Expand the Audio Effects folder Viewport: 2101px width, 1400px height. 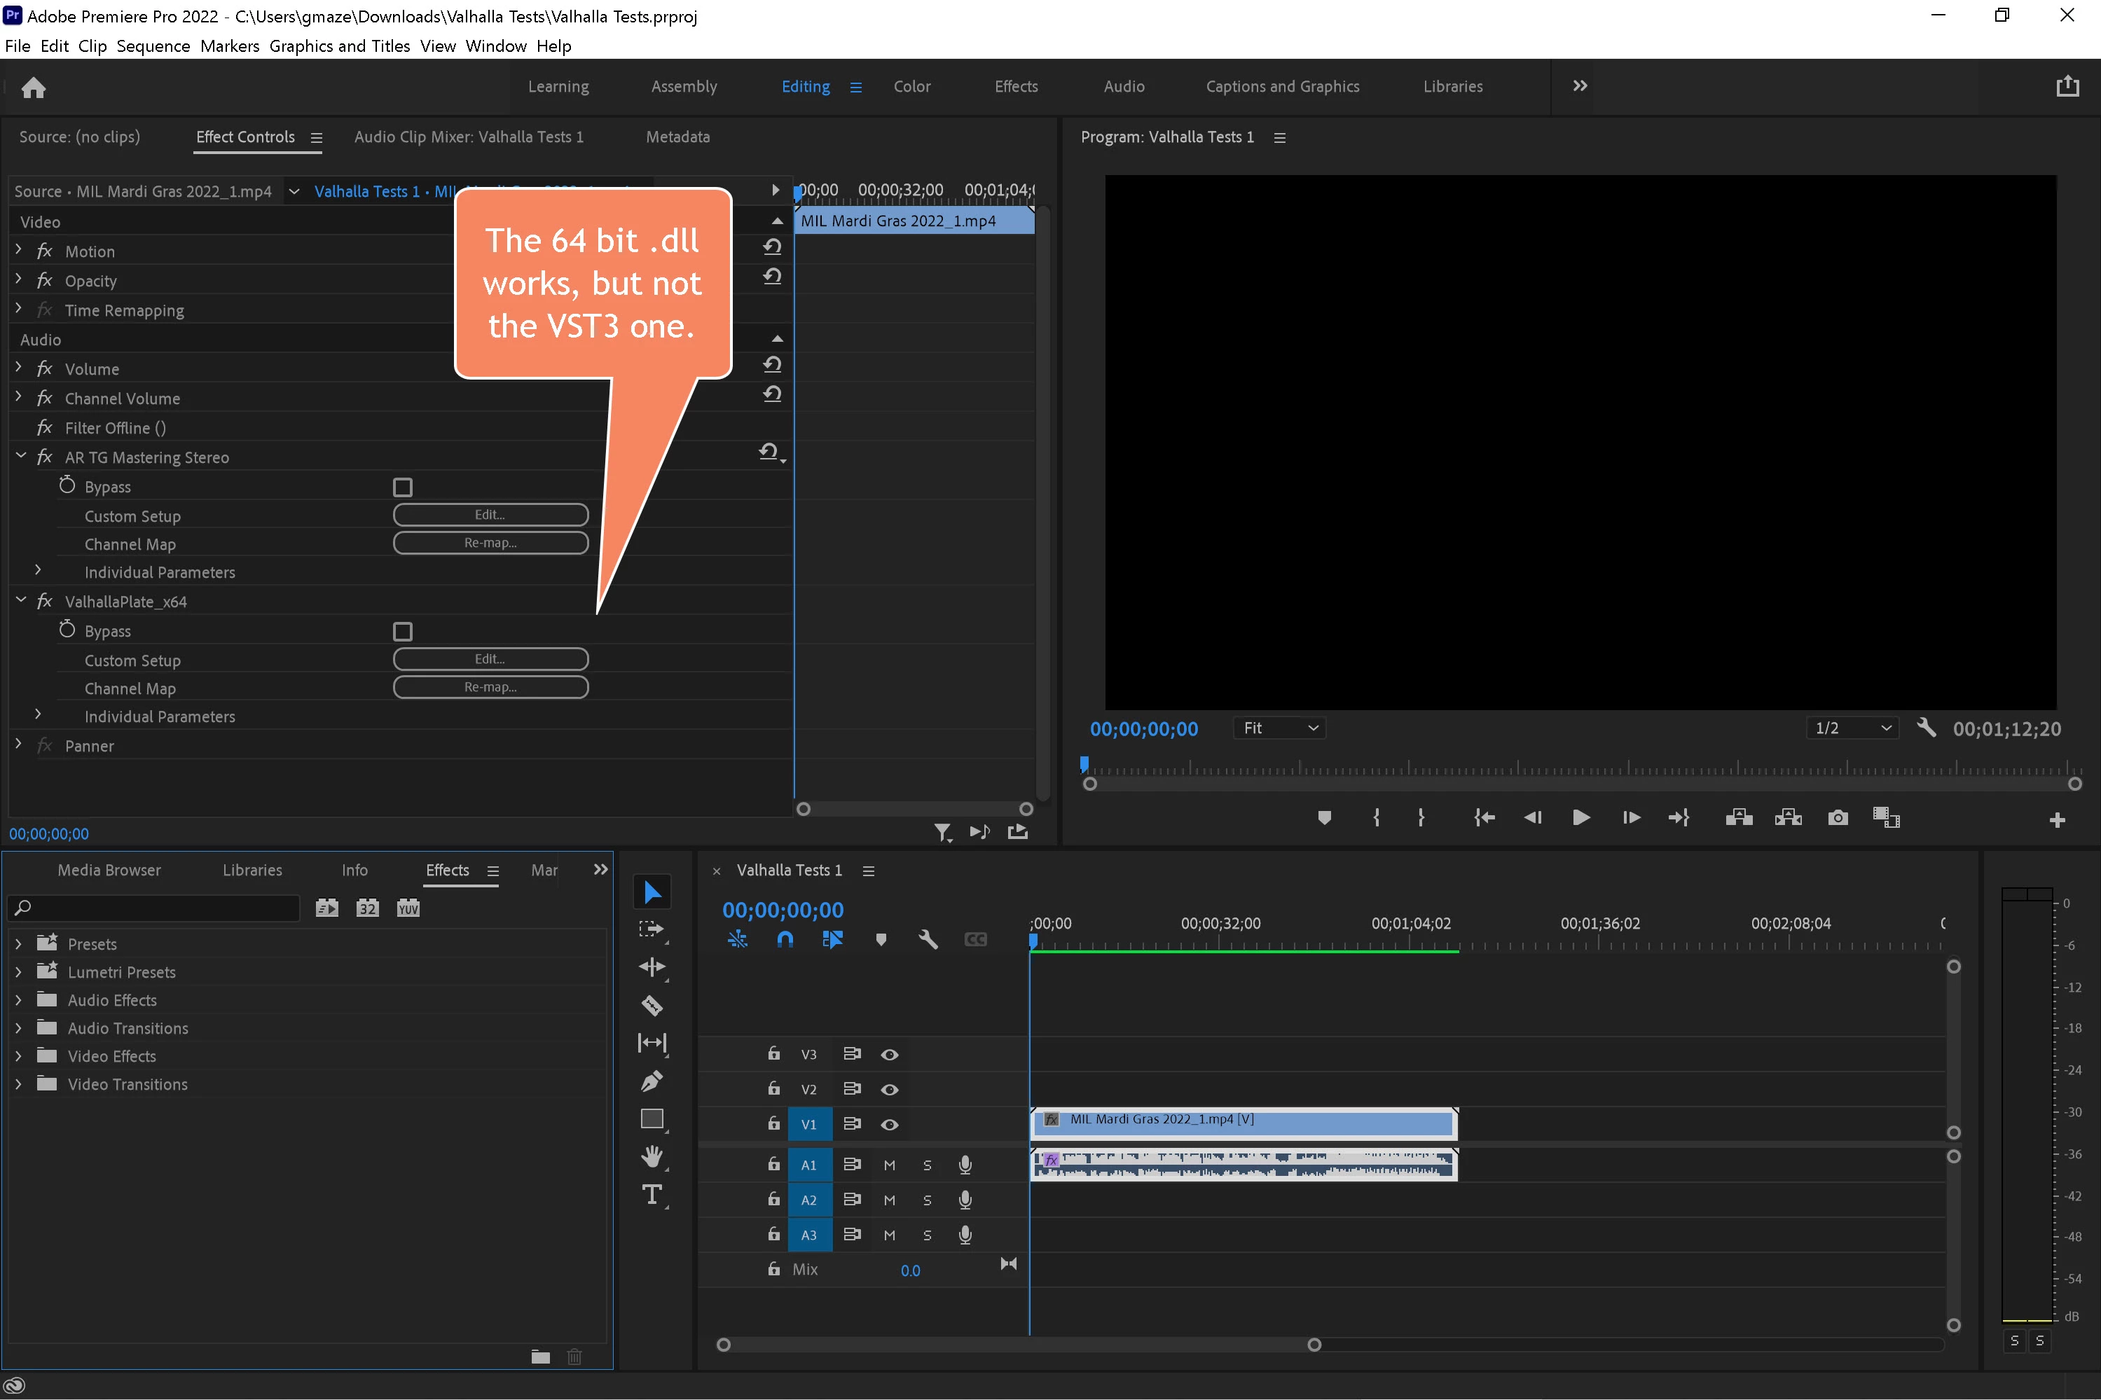[x=18, y=1001]
